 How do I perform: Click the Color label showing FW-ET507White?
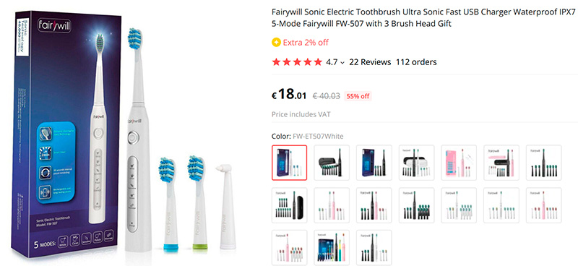[308, 137]
